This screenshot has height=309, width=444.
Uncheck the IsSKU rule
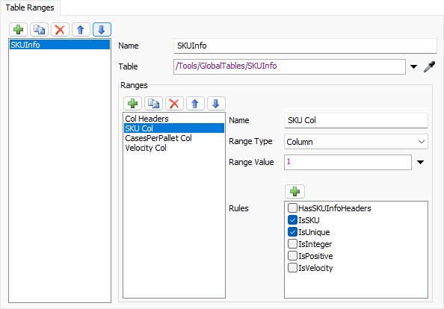[292, 220]
